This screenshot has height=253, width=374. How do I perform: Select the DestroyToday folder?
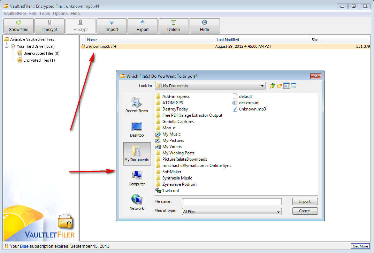coord(172,109)
